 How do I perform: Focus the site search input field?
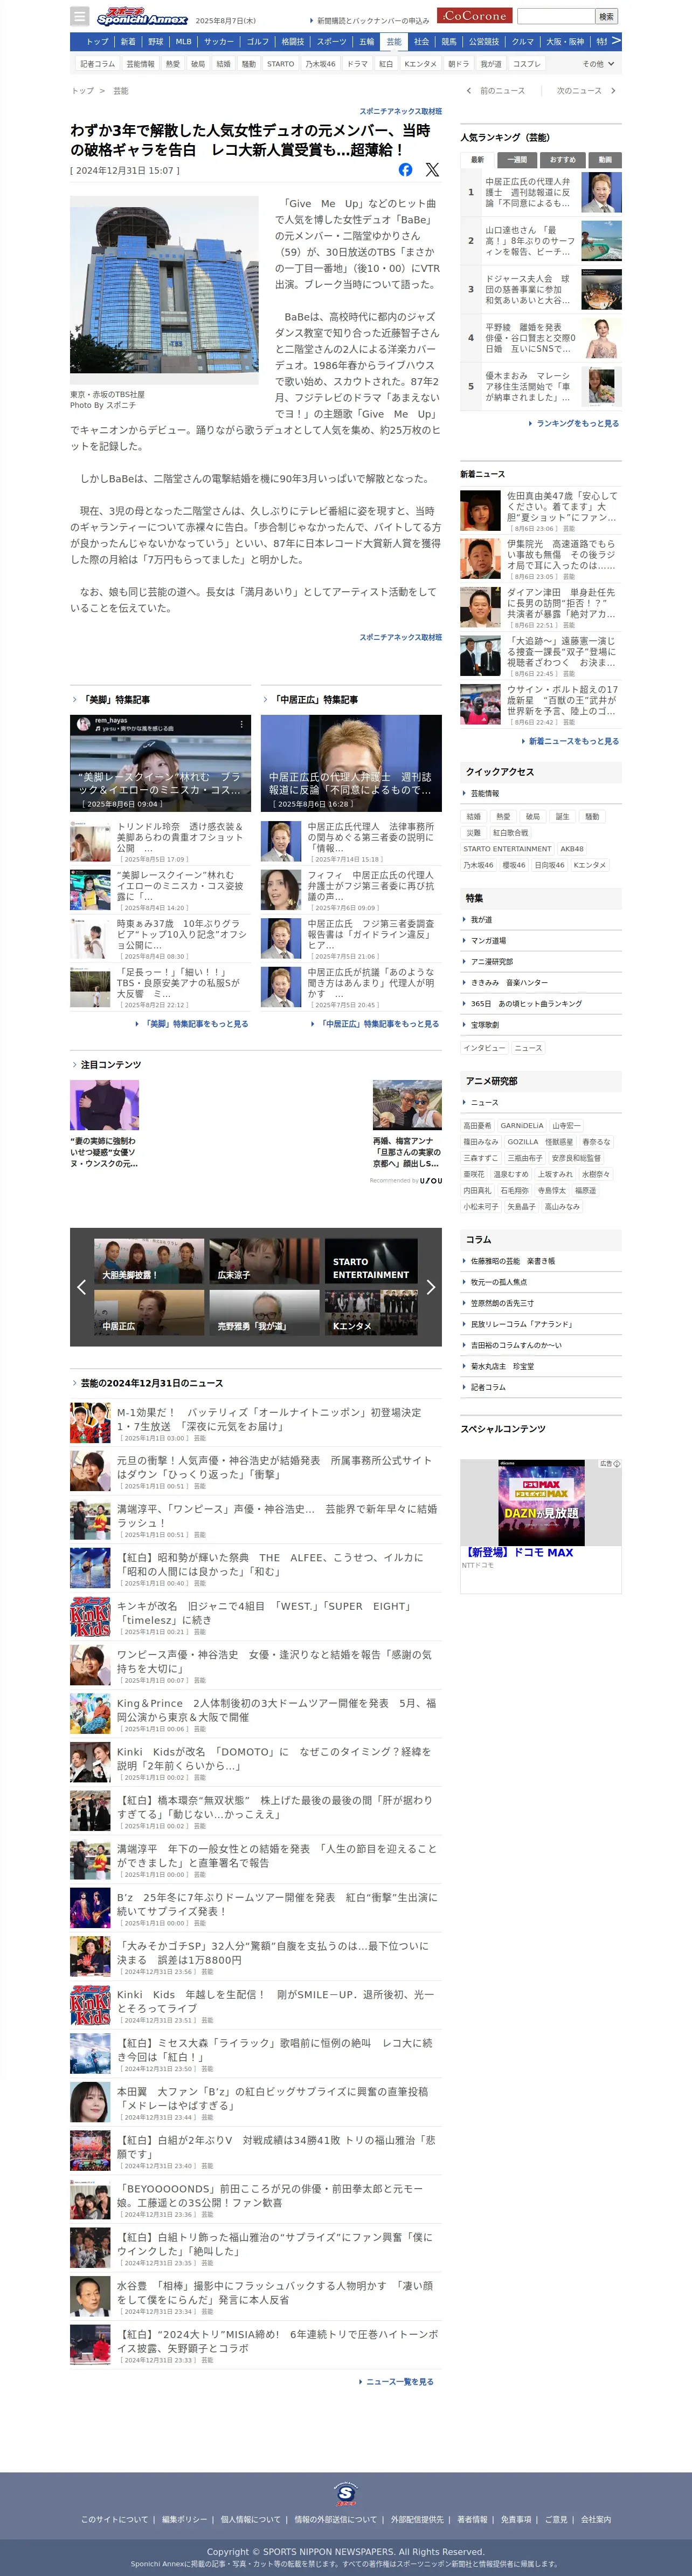555,16
